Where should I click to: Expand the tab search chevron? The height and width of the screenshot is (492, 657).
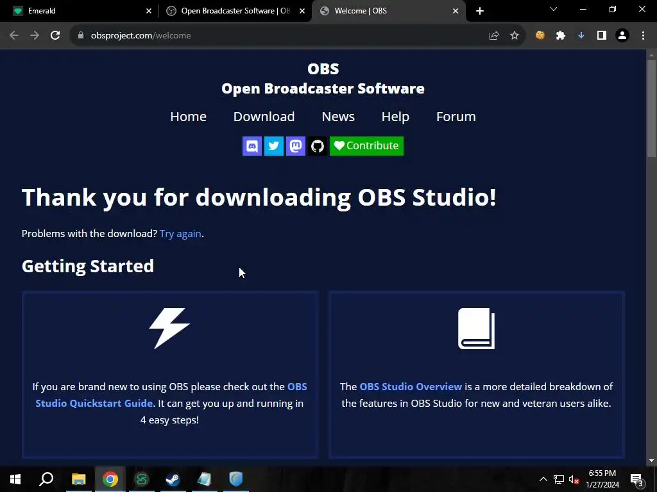[x=554, y=9]
